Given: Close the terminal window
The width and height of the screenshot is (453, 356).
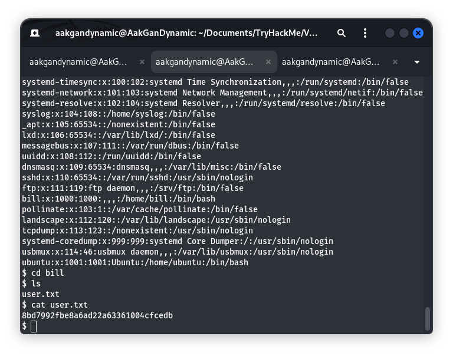Looking at the screenshot, I should click(x=418, y=33).
